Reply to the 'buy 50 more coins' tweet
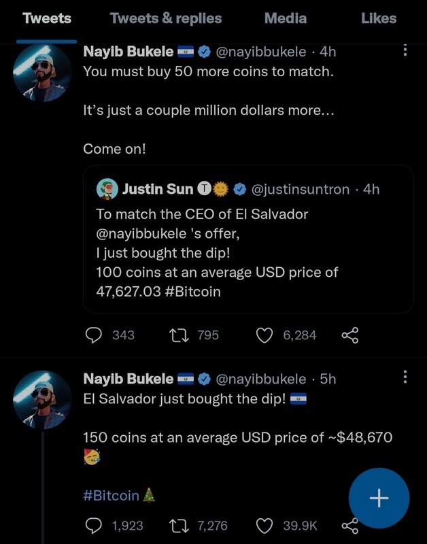Image resolution: width=427 pixels, height=544 pixels. coord(93,335)
